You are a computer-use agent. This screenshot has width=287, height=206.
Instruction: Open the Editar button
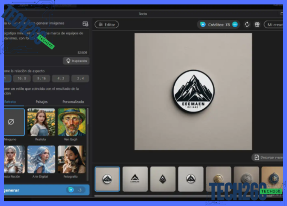tap(107, 25)
